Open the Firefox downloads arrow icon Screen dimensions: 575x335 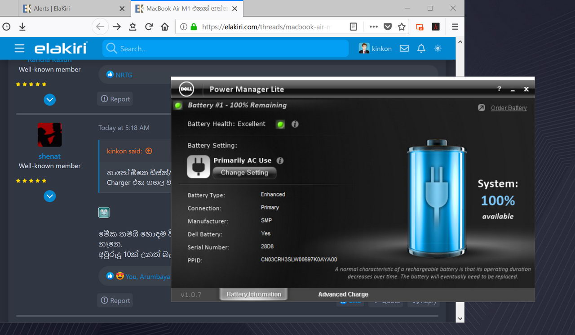(x=22, y=27)
